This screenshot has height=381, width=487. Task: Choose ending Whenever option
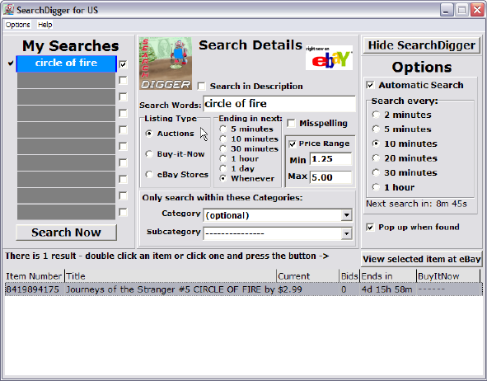point(223,178)
